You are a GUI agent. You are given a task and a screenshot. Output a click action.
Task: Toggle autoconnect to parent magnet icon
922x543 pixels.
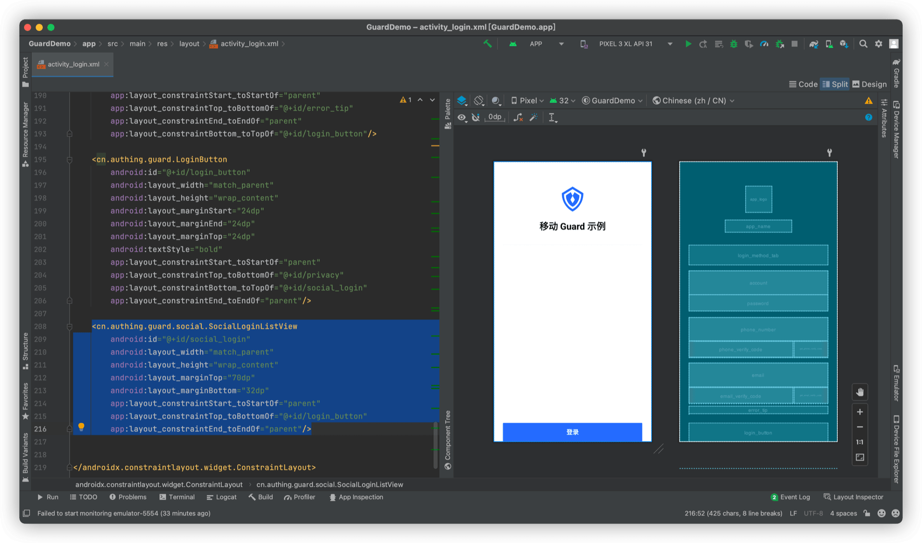coord(476,118)
